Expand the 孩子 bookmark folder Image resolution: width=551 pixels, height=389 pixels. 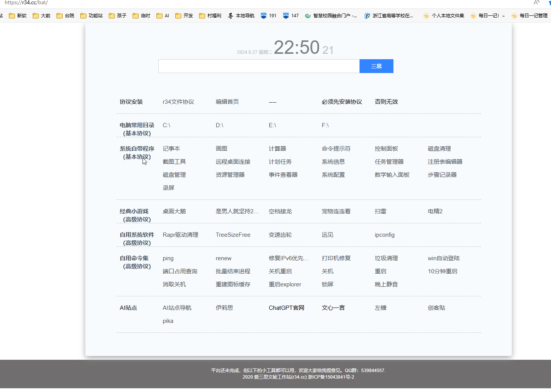[x=118, y=16]
